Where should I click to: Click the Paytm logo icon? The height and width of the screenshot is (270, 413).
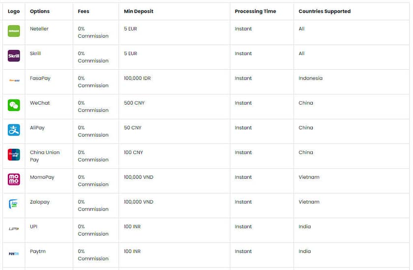14,253
